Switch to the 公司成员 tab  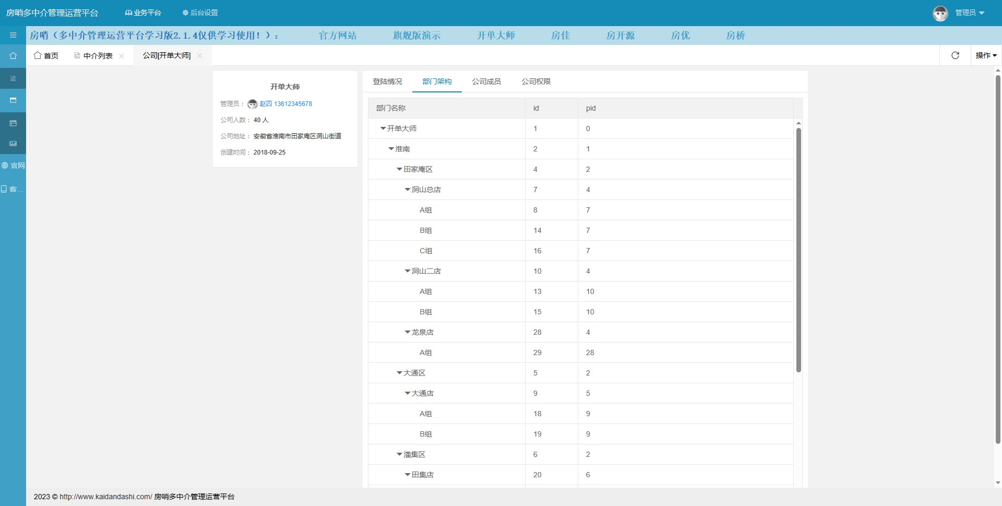486,81
